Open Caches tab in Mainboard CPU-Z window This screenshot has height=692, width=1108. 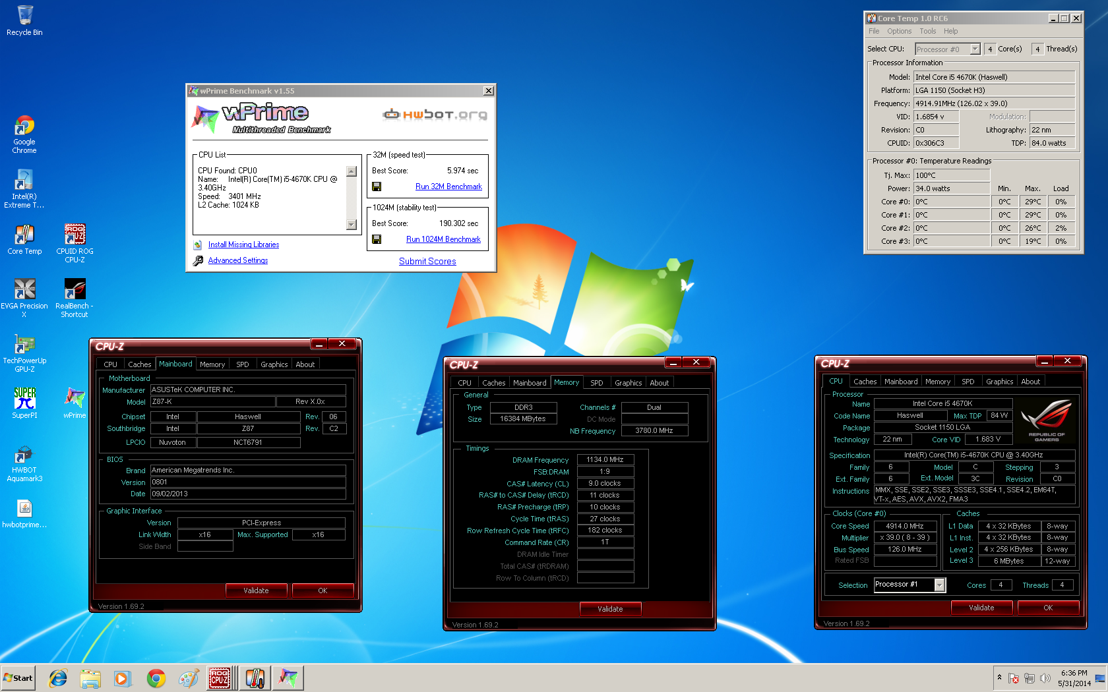tap(139, 364)
